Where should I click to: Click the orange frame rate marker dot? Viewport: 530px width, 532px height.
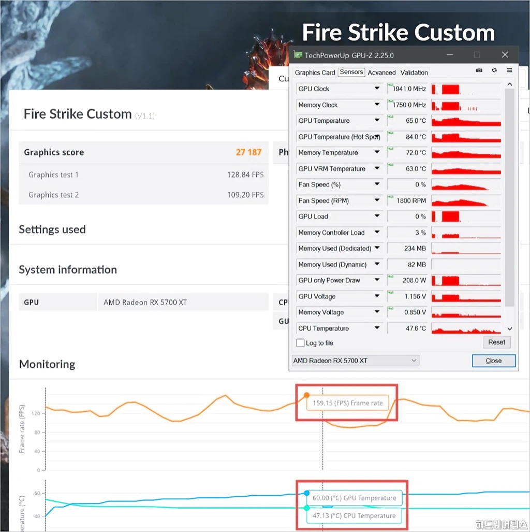click(x=306, y=395)
